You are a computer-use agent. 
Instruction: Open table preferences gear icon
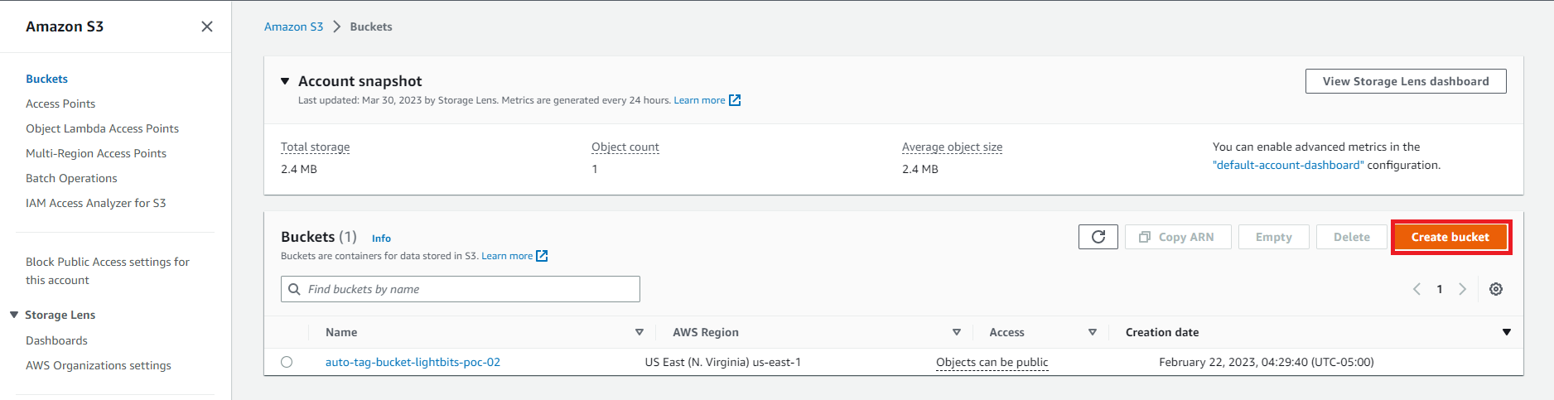[x=1495, y=289]
